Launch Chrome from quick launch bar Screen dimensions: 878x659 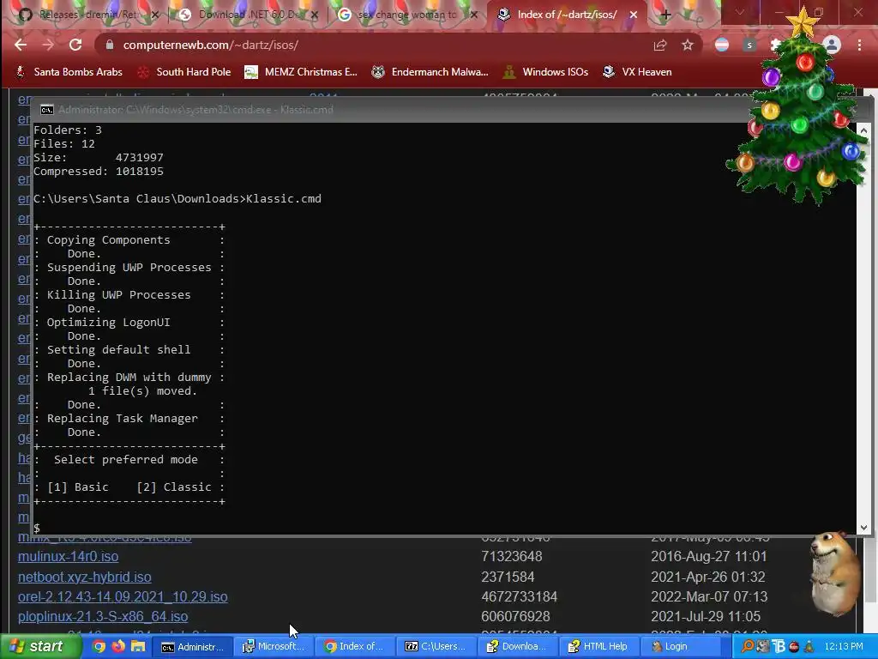coord(99,647)
